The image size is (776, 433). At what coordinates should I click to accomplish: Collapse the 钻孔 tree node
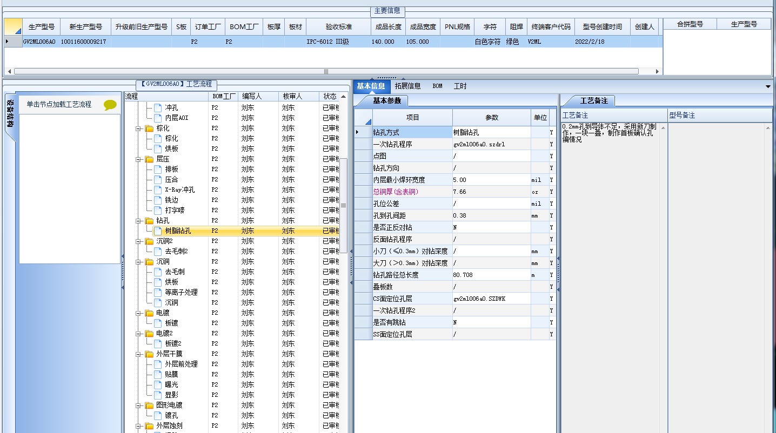tap(139, 221)
